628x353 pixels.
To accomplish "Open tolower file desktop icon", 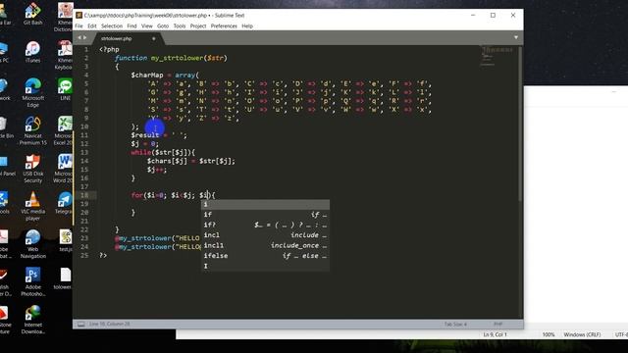I will (x=64, y=278).
